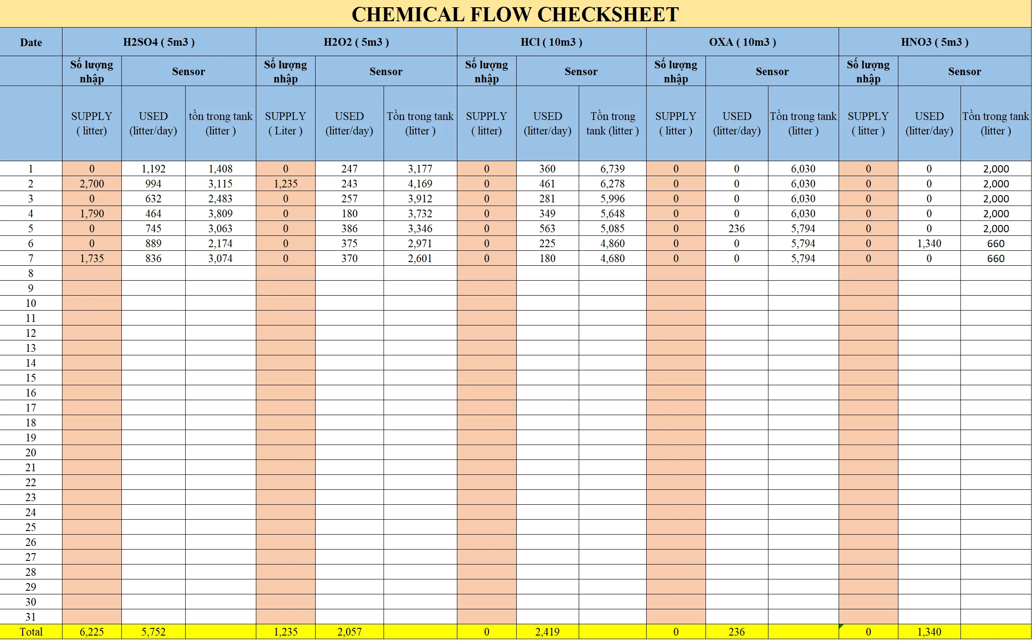The height and width of the screenshot is (641, 1032).
Task: Select H2O2 used value 257
Action: coord(350,199)
